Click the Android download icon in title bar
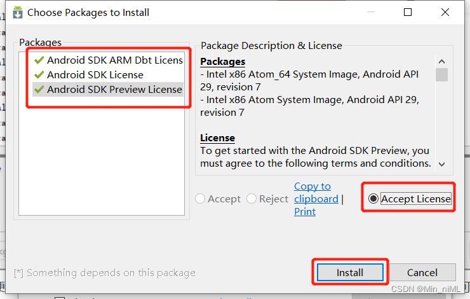Screen dimensions: 470x299 pos(18,12)
